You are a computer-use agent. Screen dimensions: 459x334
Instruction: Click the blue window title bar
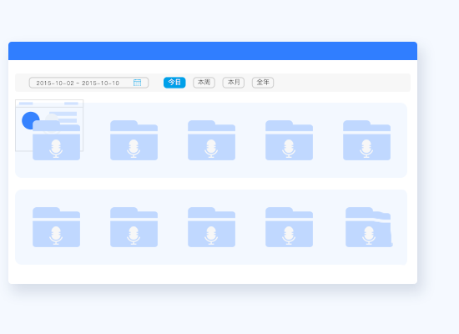[x=213, y=51]
